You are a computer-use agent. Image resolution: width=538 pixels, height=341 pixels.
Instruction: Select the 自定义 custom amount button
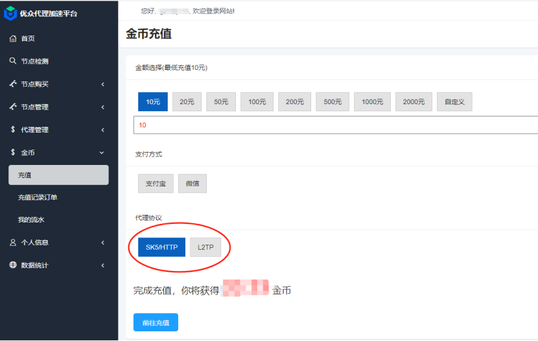click(454, 102)
